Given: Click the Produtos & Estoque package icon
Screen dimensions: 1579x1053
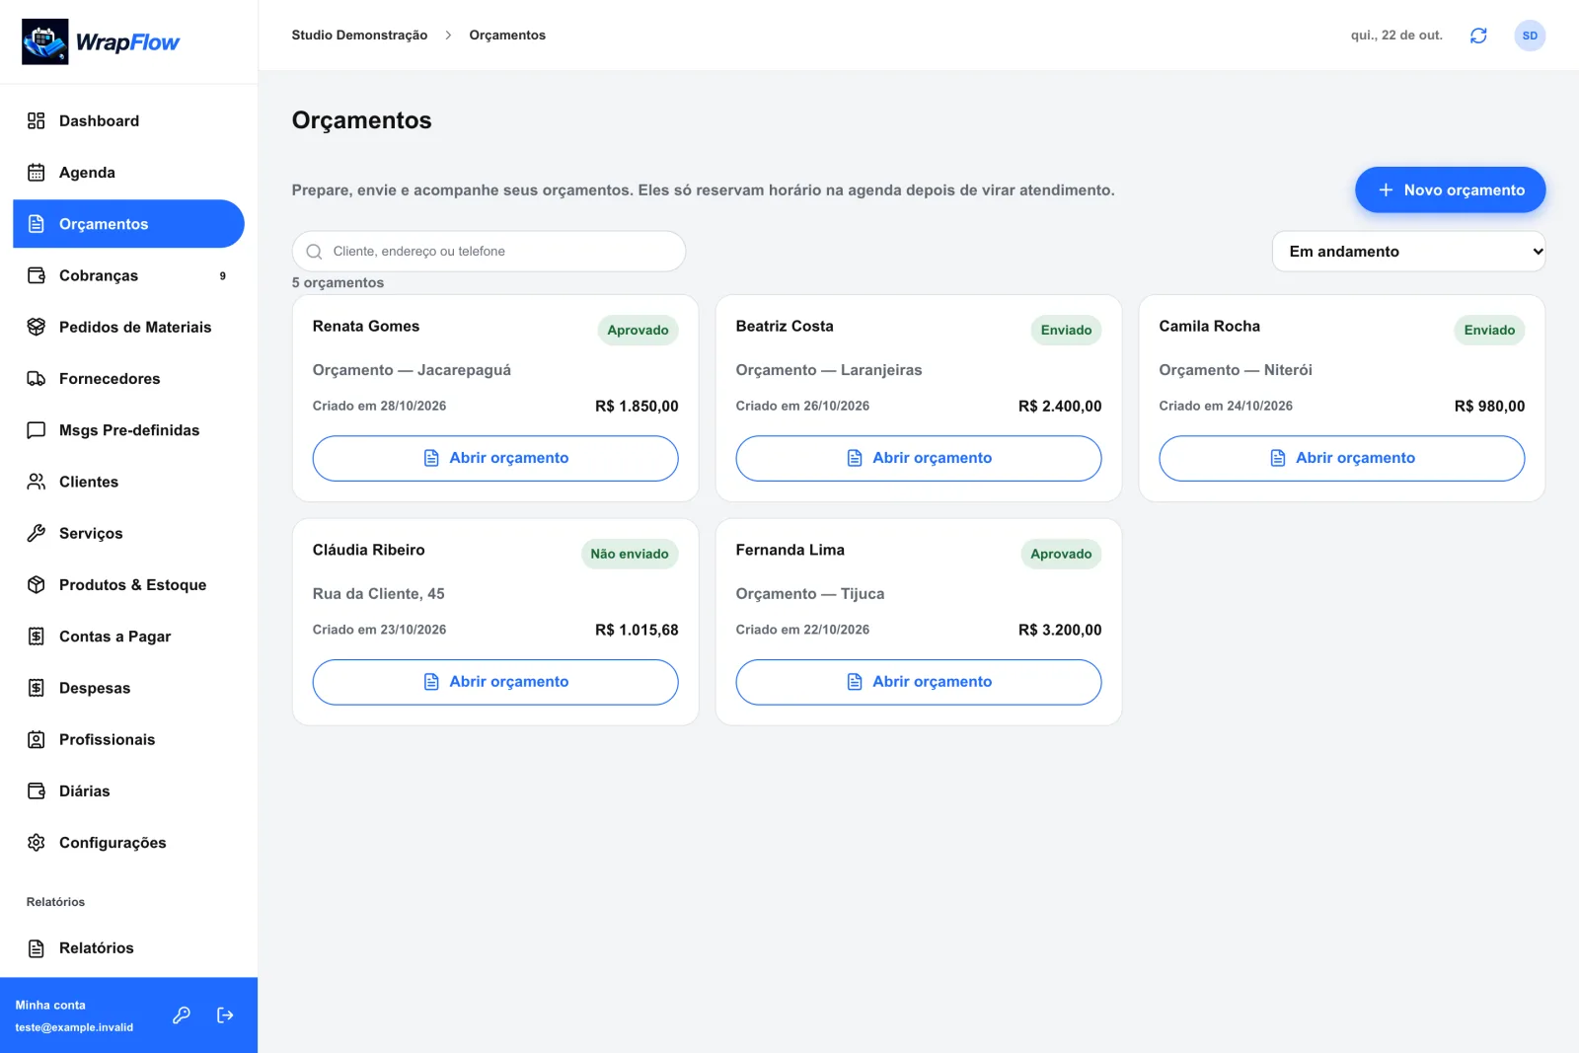Looking at the screenshot, I should click(x=37, y=584).
